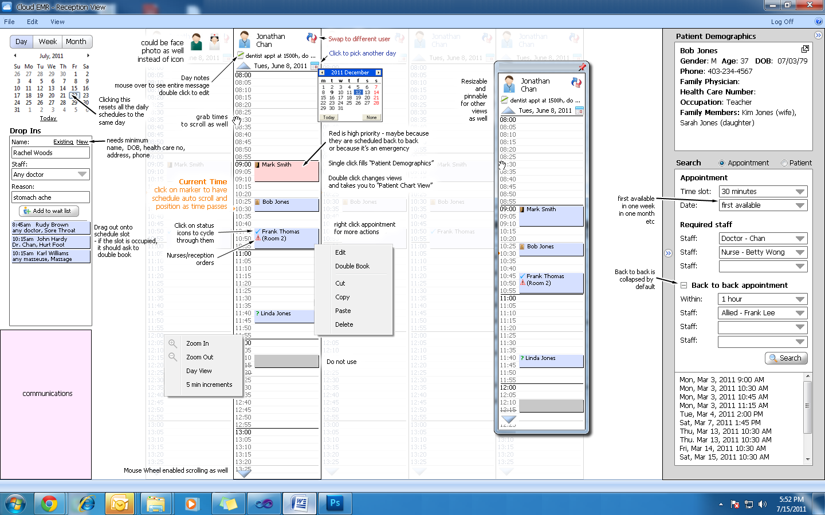Click swap user icon in floating schedule
Screen dimensions: 825x515
576,82
